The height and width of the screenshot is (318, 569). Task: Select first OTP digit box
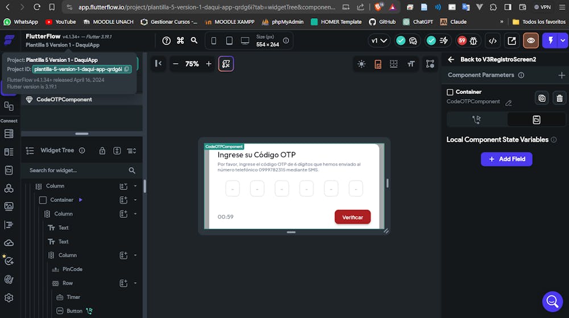[x=233, y=188]
